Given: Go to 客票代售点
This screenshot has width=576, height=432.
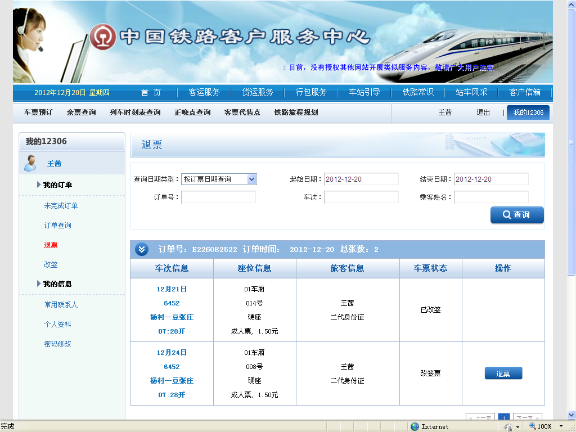Looking at the screenshot, I should [242, 112].
